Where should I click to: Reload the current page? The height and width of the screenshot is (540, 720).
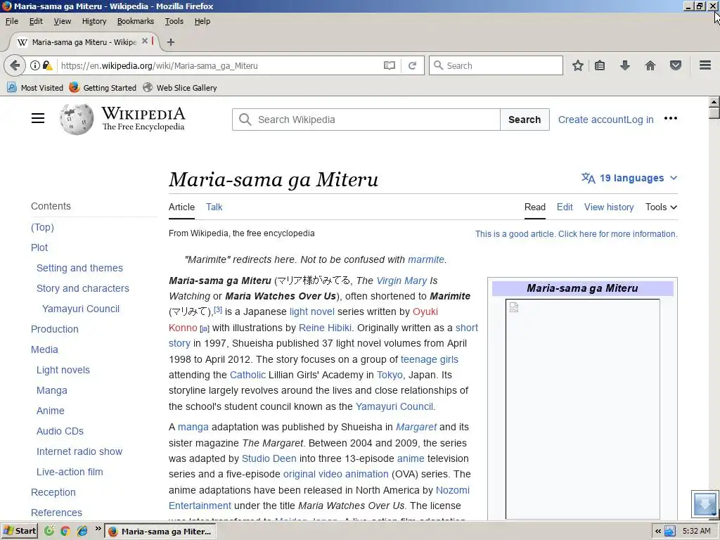[x=412, y=65]
